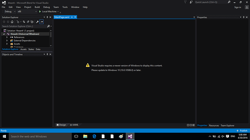
Task: Click the Publish button in status bar
Action: 242,131
